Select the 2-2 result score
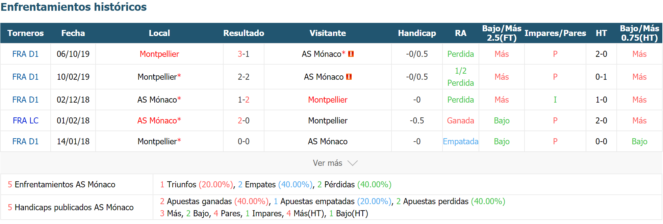Viewport: 663px width, 224px height. point(244,77)
